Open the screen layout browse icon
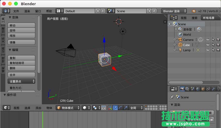 (x=60, y=11)
